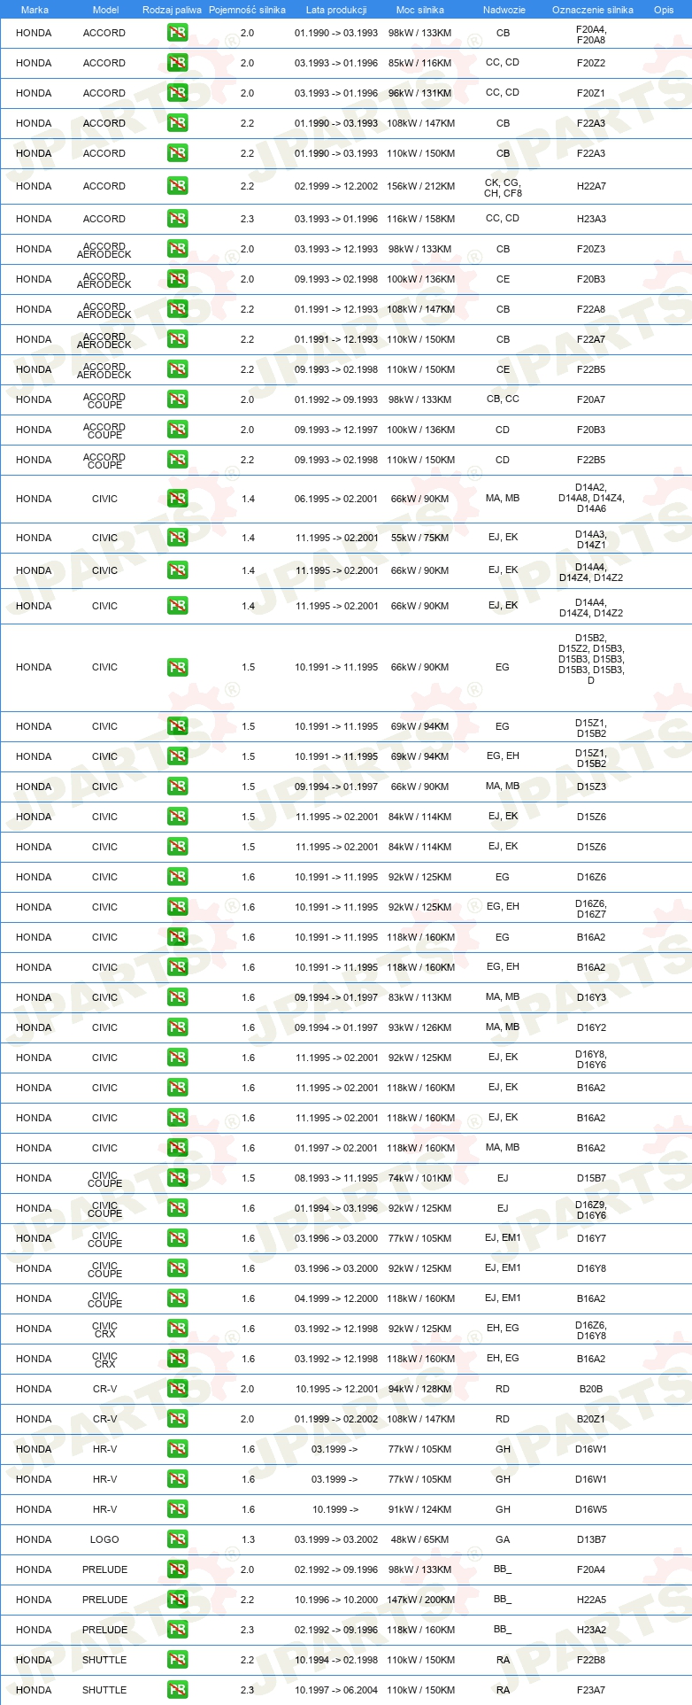Click the fuel type icon for engine H22A7
The height and width of the screenshot is (1705, 692).
pos(177,186)
